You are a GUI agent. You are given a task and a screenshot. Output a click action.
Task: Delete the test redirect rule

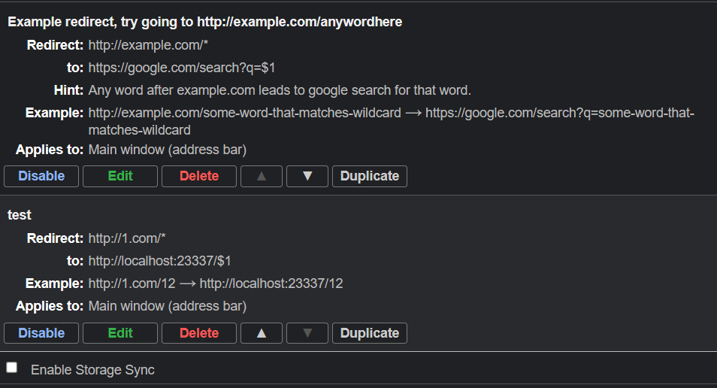pos(199,333)
